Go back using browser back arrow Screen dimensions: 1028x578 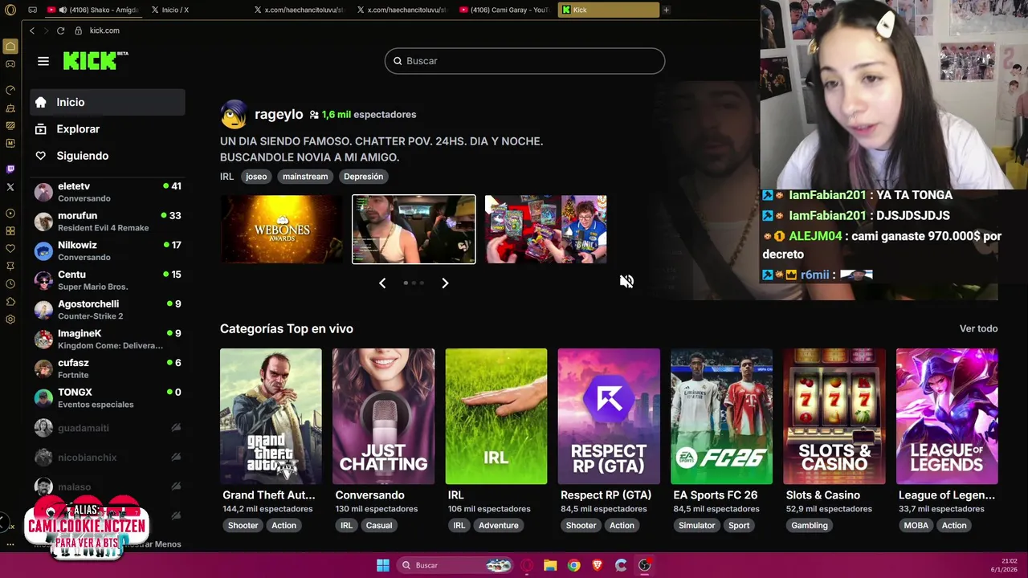32,31
